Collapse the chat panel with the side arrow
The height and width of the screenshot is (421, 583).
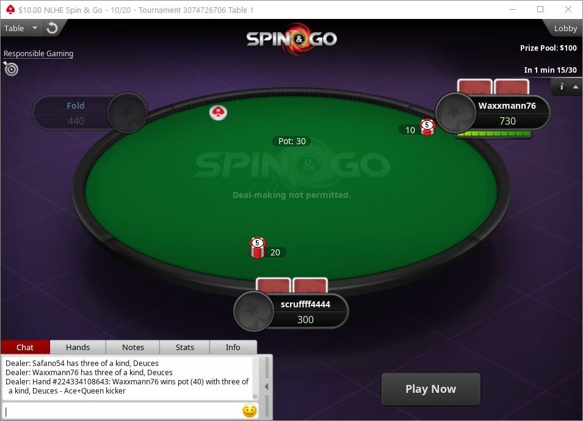(267, 387)
